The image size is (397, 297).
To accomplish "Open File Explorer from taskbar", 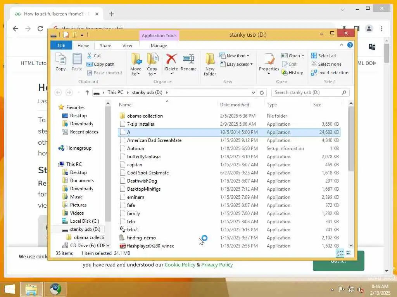I will [31, 289].
